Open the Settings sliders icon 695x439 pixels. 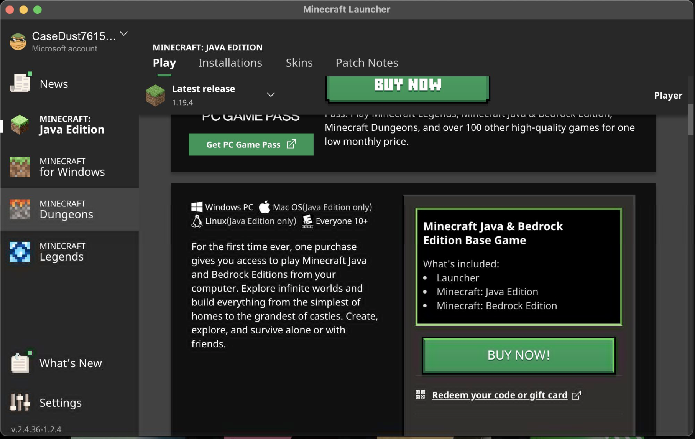[20, 403]
